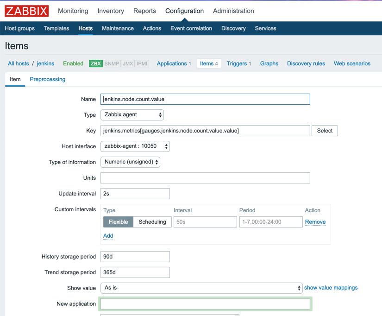The width and height of the screenshot is (382, 316).
Task: Remove the flexible custom interval row
Action: tap(315, 222)
